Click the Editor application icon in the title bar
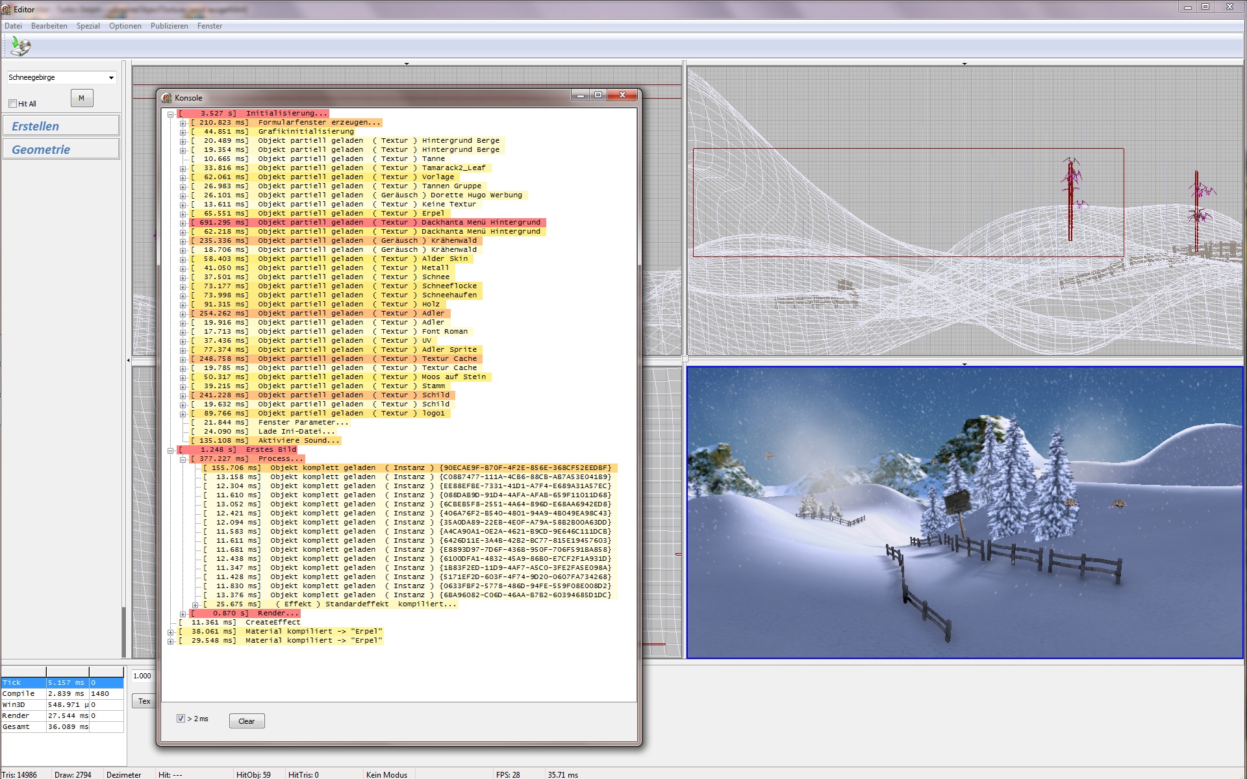1247x779 pixels. (x=6, y=9)
